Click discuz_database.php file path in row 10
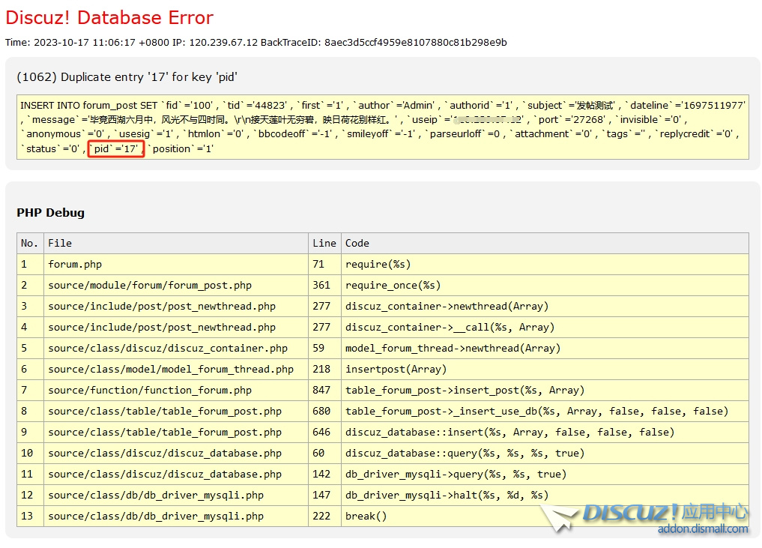The height and width of the screenshot is (548, 762). pyautogui.click(x=165, y=453)
